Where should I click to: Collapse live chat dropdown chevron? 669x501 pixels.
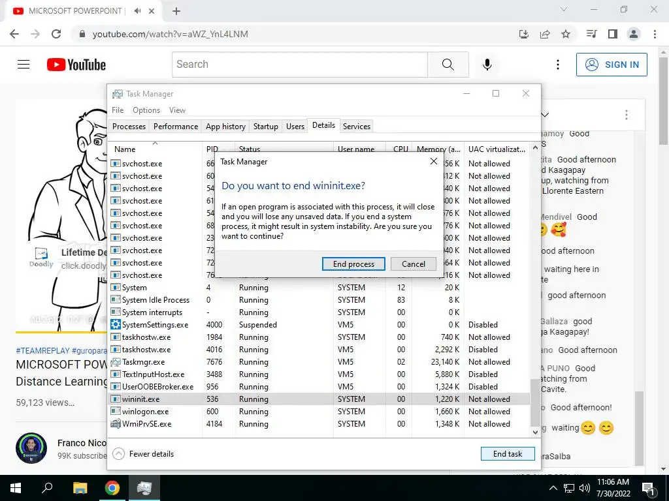click(x=545, y=115)
